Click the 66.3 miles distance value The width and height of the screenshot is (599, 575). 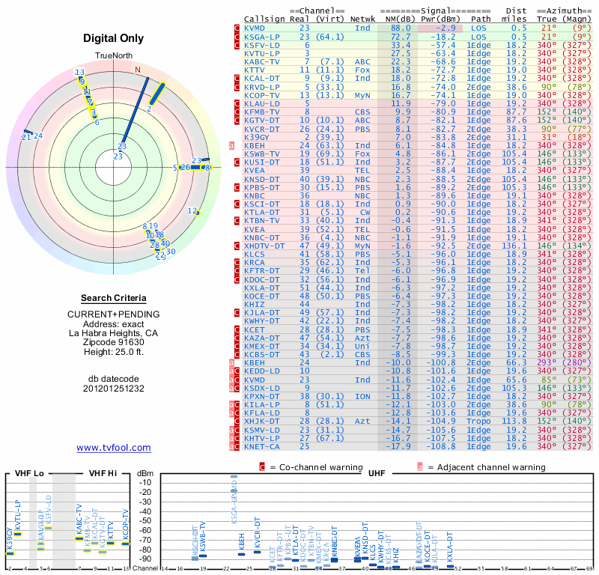517,363
